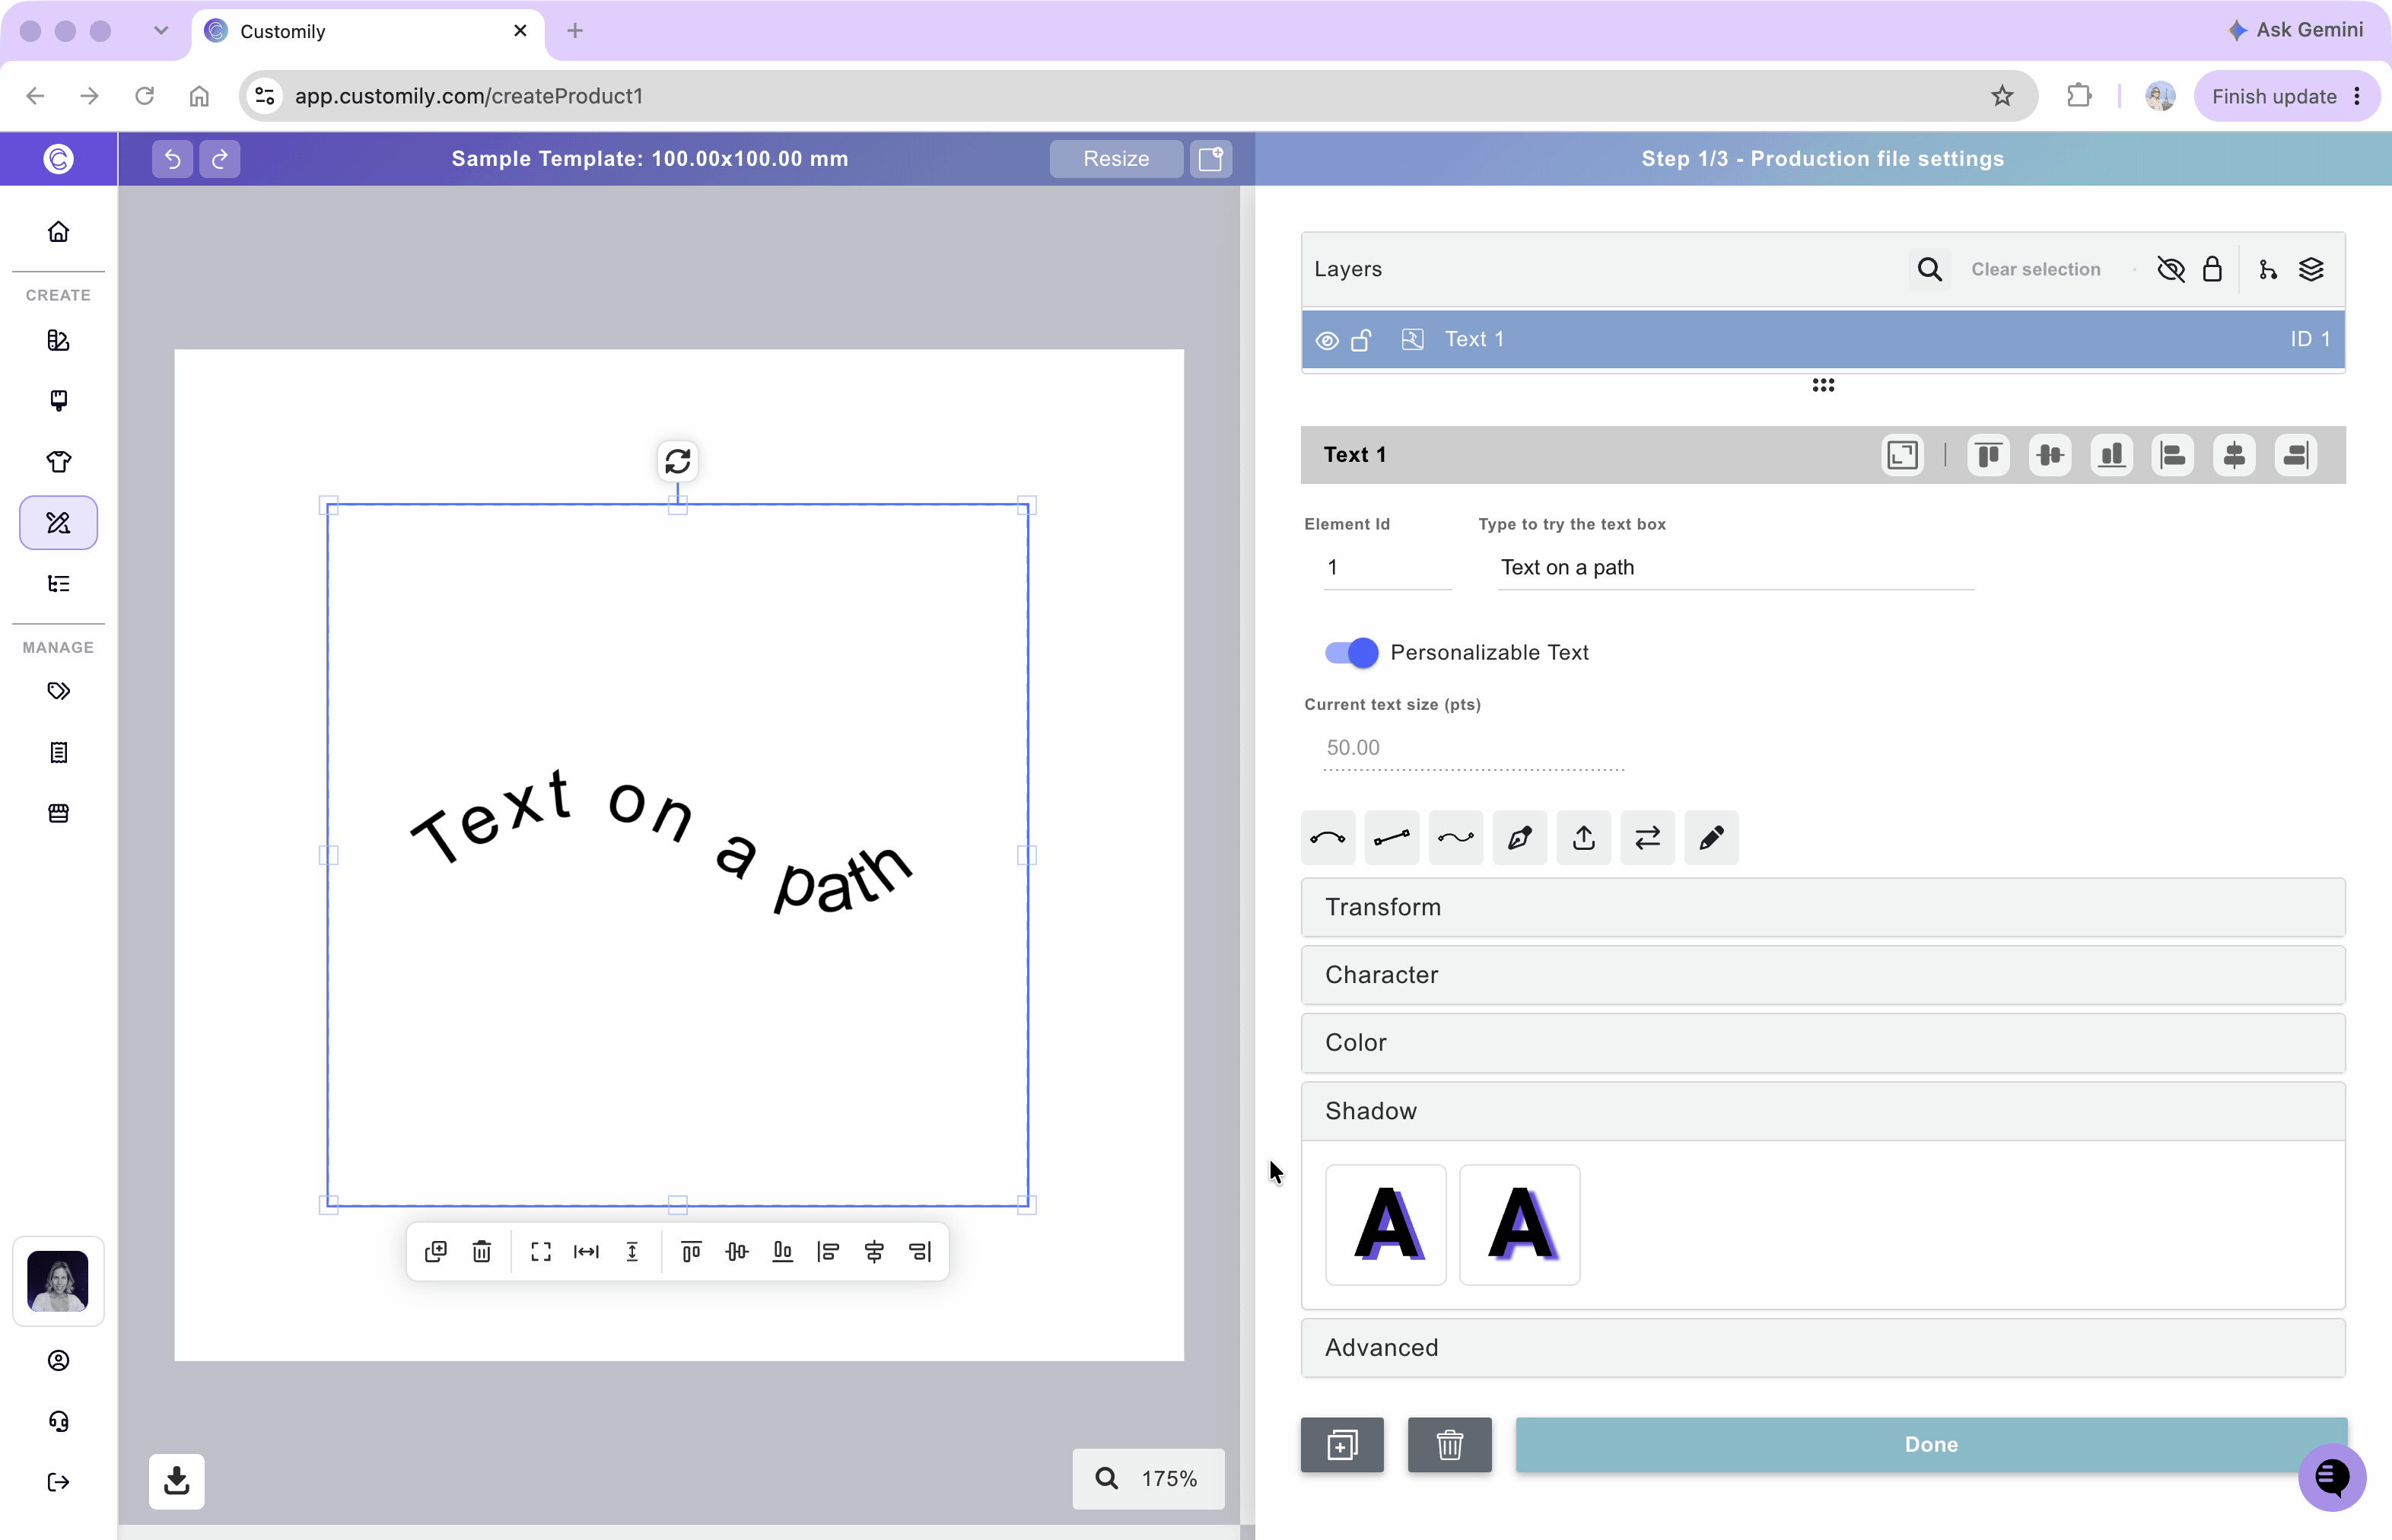Select the arc path tool icon
Image resolution: width=2392 pixels, height=1540 pixels.
1328,837
